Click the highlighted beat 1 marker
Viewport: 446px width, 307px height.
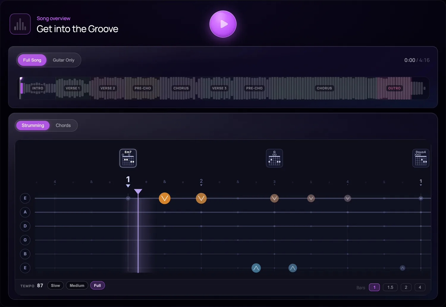pos(128,181)
